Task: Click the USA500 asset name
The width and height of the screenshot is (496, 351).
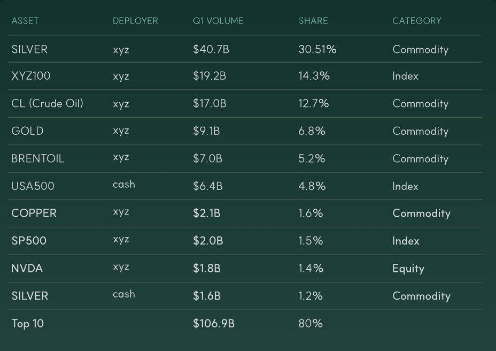Action: (33, 186)
